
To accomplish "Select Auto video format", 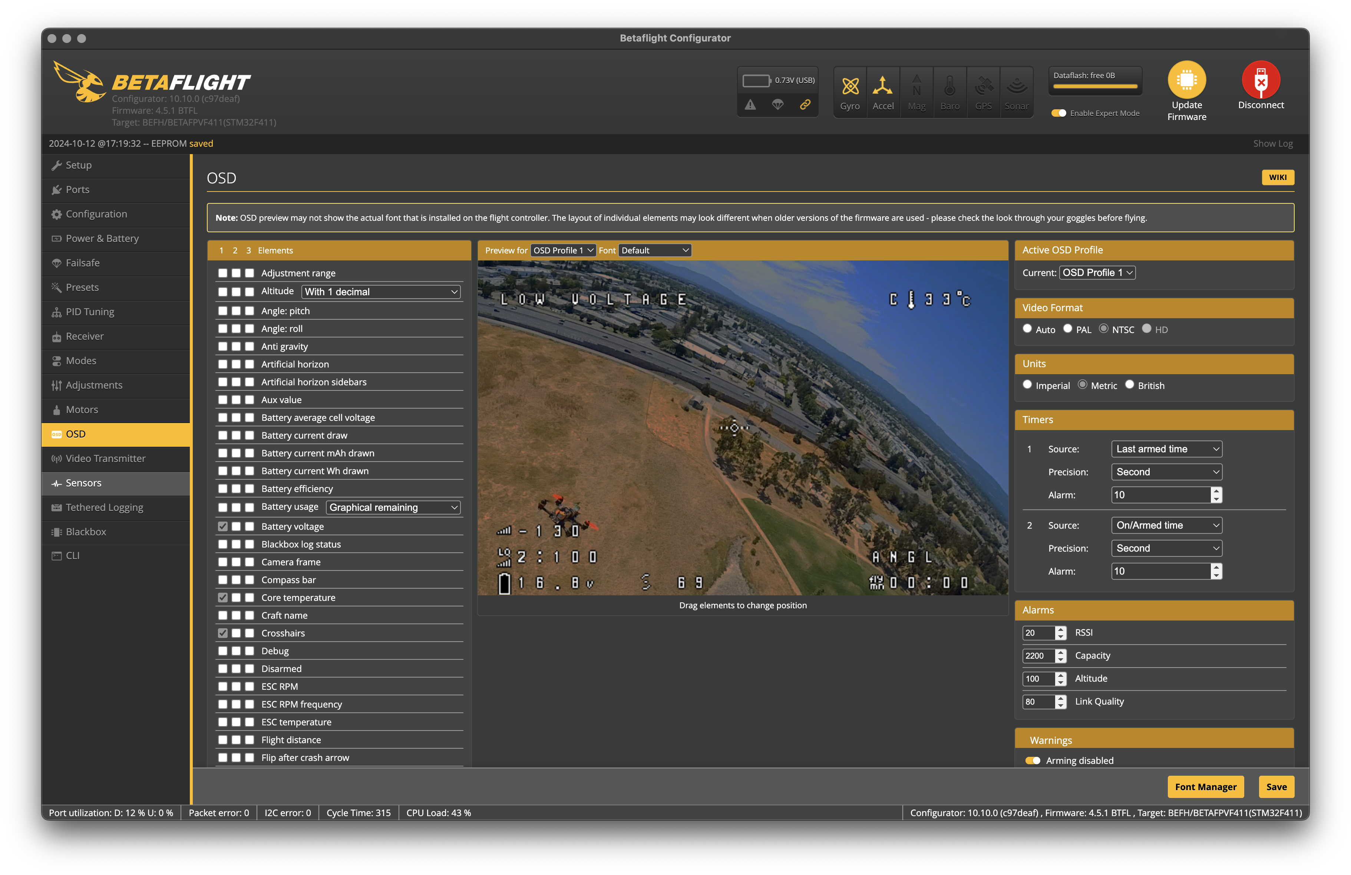I will 1027,328.
